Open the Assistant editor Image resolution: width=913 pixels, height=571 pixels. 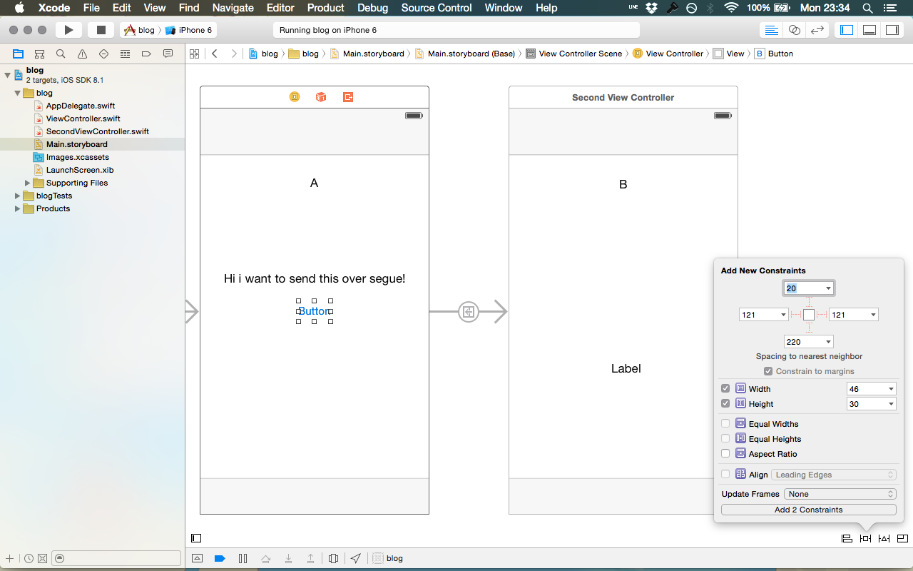coord(795,30)
